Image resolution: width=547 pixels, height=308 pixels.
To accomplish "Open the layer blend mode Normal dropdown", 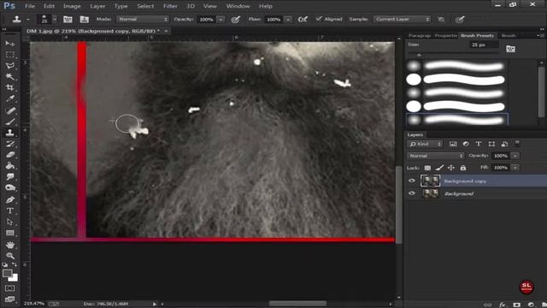I will (x=436, y=156).
